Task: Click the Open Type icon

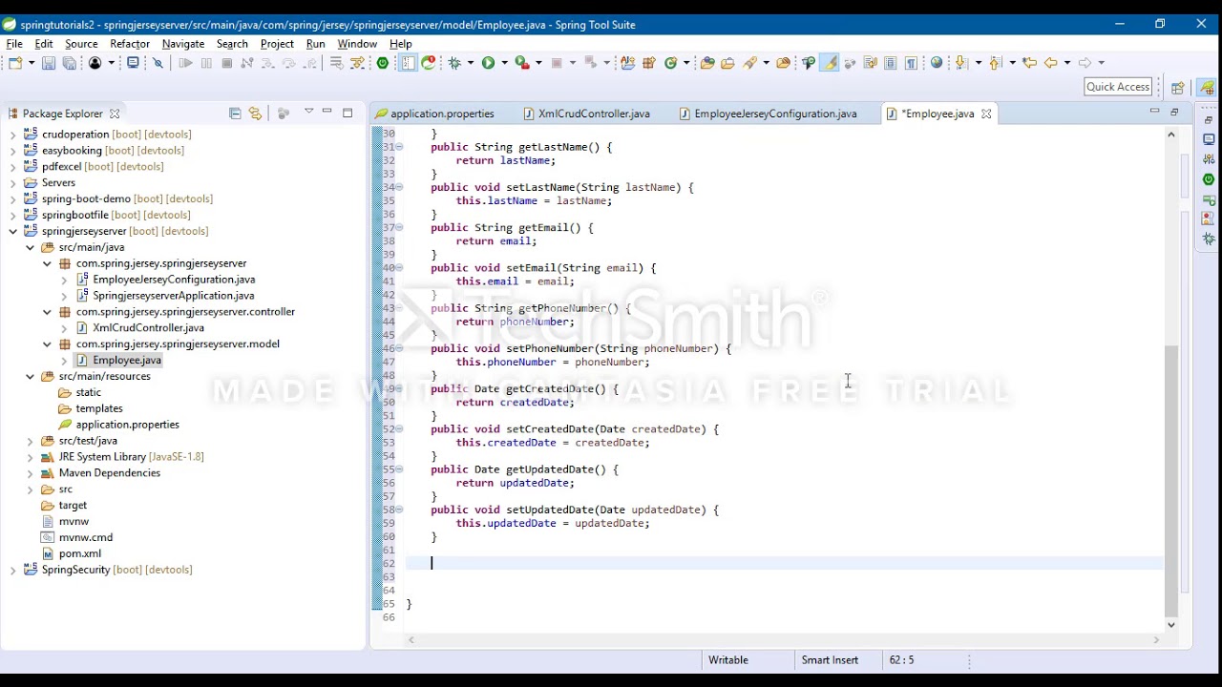Action: point(707,63)
